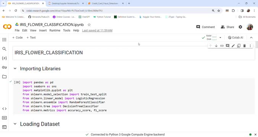This screenshot has height=137, width=258.
Task: Open Welcome To Colab bookmark
Action: [x=13, y=17]
